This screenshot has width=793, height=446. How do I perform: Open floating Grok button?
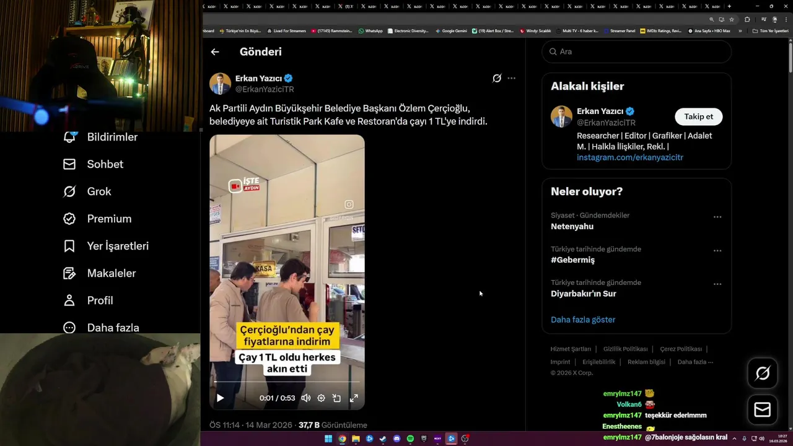click(763, 373)
